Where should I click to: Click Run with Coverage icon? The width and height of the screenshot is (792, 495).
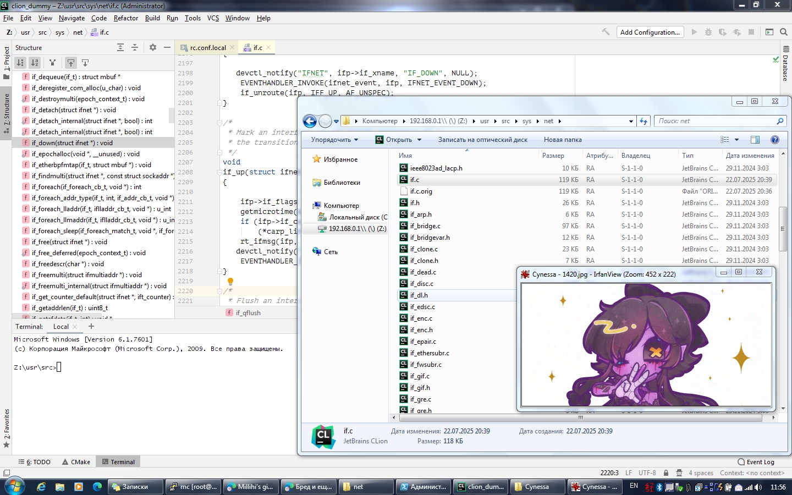(x=723, y=32)
